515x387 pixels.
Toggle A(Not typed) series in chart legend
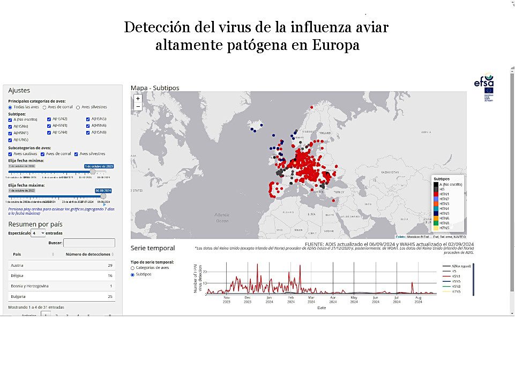(x=457, y=266)
